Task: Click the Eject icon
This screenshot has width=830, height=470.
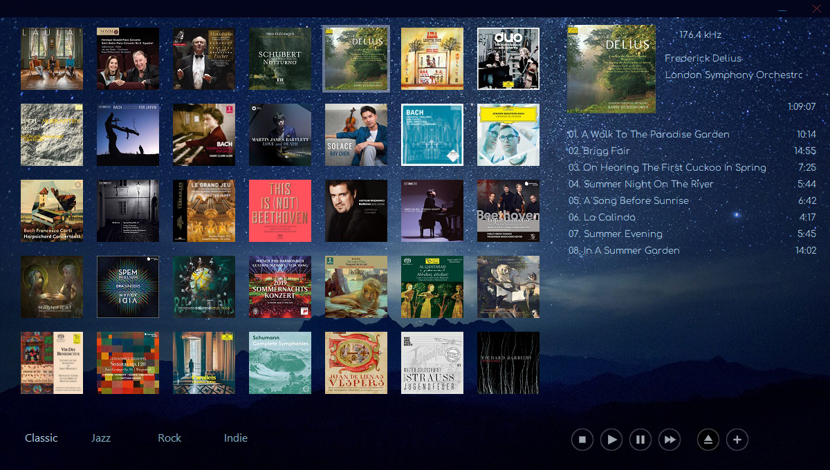Action: pos(708,440)
